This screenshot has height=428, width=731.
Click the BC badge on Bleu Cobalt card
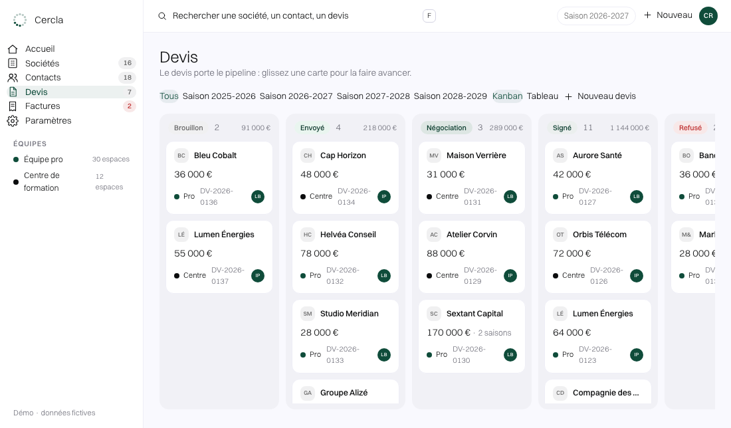click(181, 156)
